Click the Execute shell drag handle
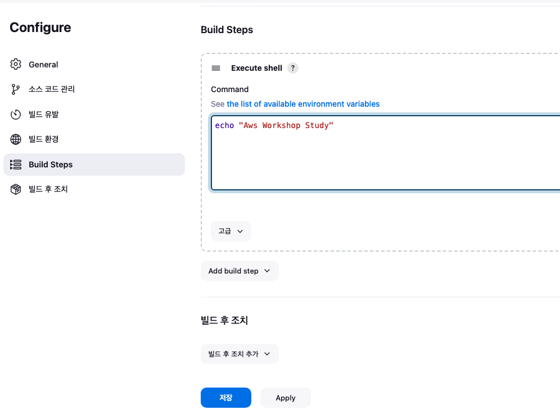Viewport: 560px width, 419px height. [216, 68]
